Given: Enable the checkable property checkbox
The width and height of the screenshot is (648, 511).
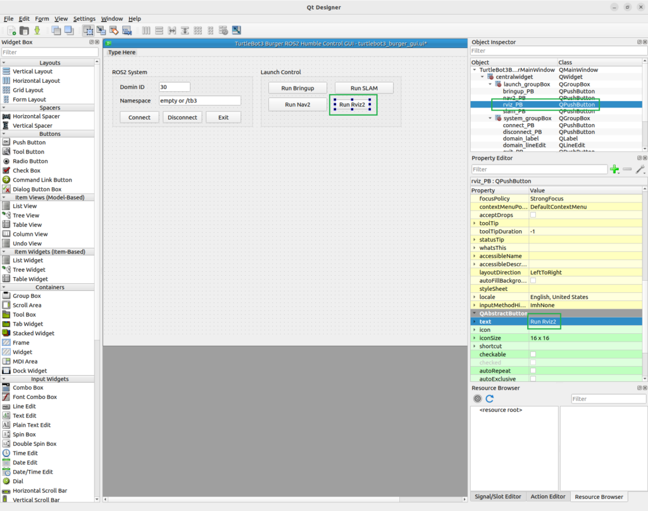Looking at the screenshot, I should click(x=533, y=354).
